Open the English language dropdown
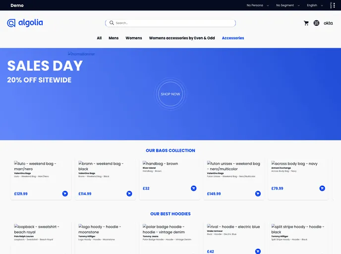Viewport: 341px width, 254px height. click(315, 5)
